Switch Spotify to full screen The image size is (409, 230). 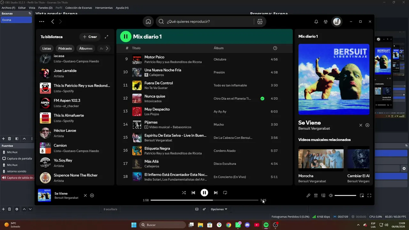pos(369,195)
